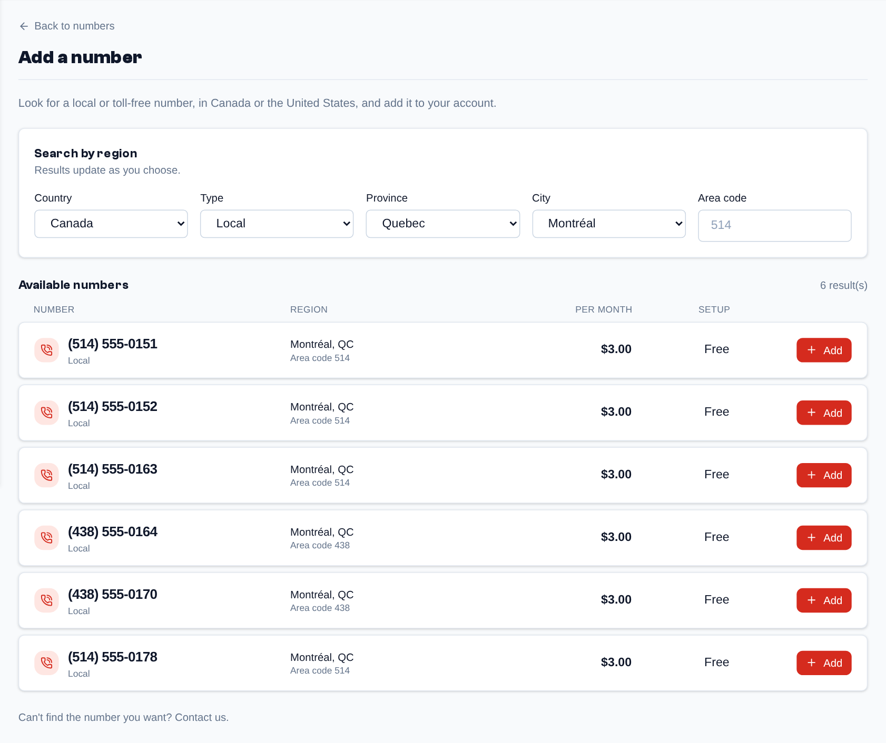This screenshot has height=743, width=886.
Task: Go back via Back to numbers link
Action: (x=67, y=26)
